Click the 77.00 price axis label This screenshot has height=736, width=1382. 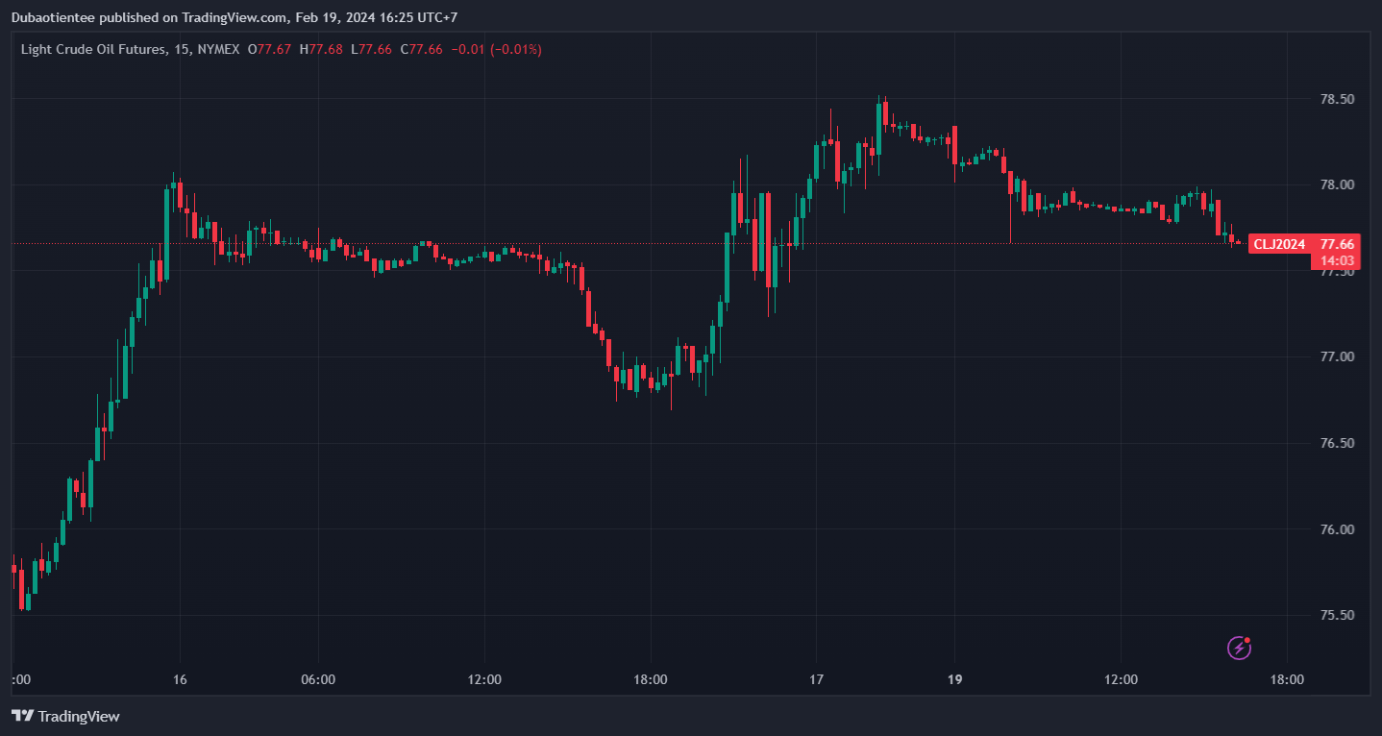(x=1338, y=357)
